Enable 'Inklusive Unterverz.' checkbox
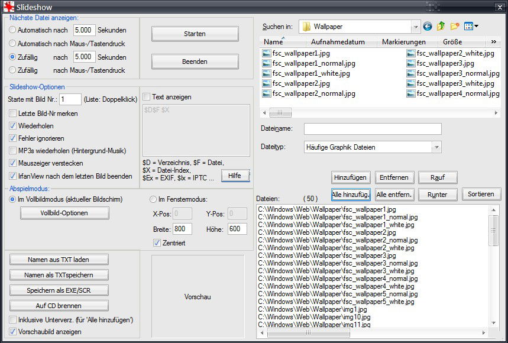This screenshot has height=343, width=508. tap(12, 320)
